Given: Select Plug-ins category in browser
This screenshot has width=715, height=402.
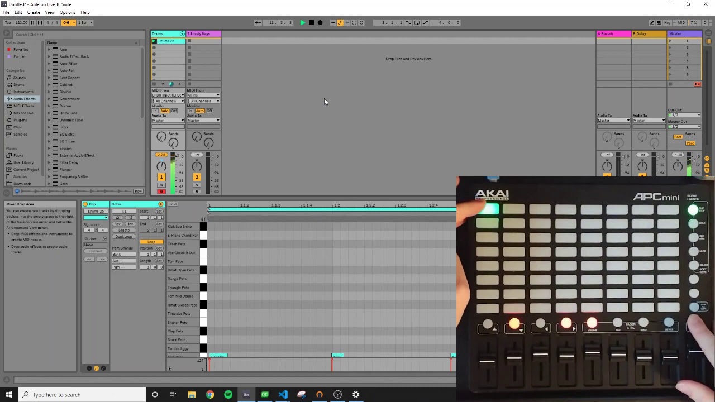Looking at the screenshot, I should tap(20, 120).
